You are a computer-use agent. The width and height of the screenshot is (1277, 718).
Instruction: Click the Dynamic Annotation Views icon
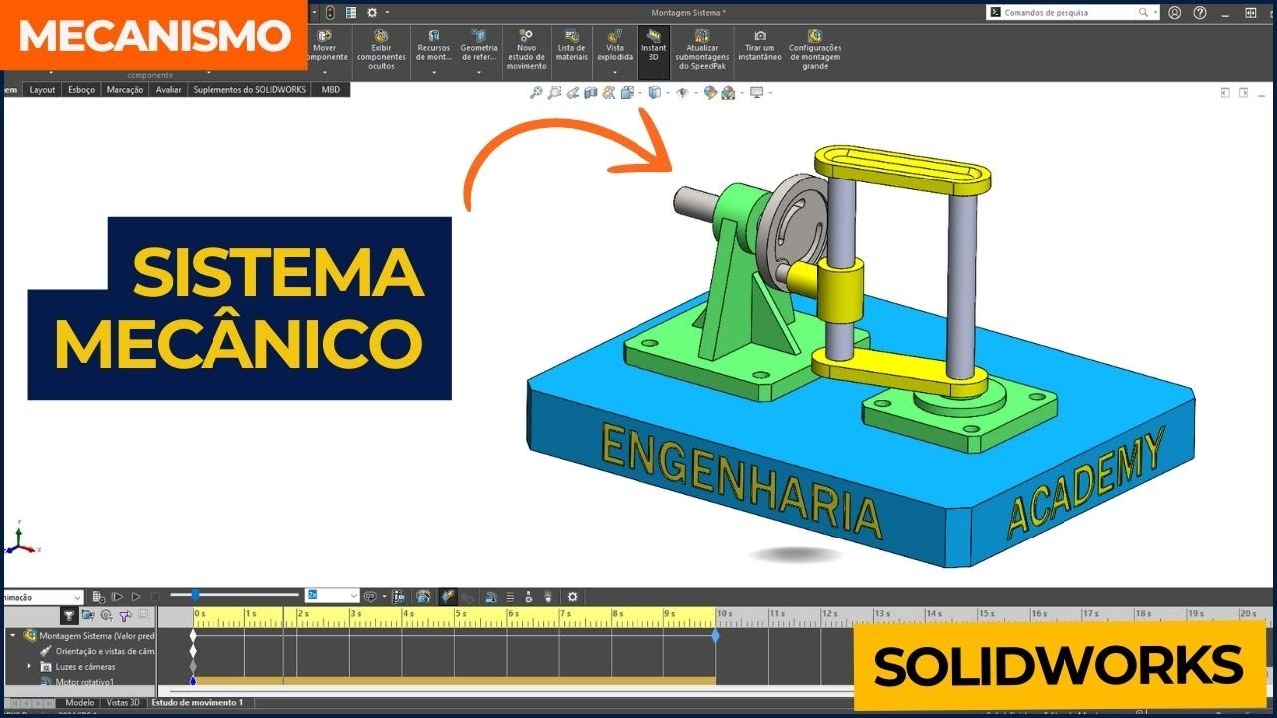608,92
